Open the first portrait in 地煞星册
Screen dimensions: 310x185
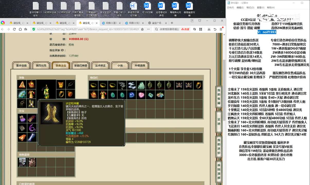pos(22,162)
